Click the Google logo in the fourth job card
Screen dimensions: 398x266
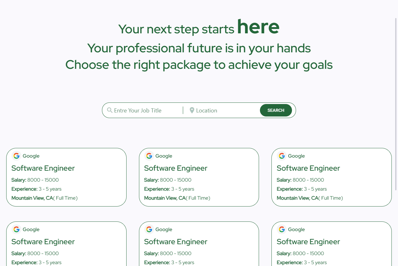click(16, 229)
